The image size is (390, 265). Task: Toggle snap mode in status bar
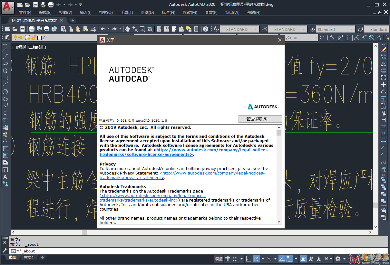(x=236, y=259)
